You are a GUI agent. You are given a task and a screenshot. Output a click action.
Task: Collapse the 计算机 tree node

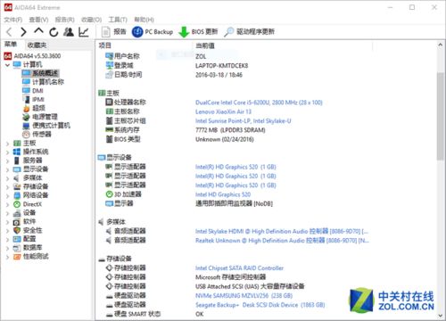pyautogui.click(x=7, y=65)
